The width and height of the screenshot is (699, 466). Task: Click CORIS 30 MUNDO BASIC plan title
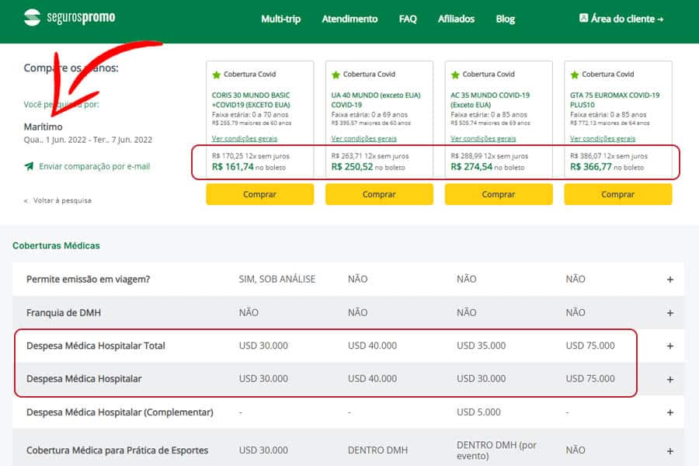(x=251, y=100)
